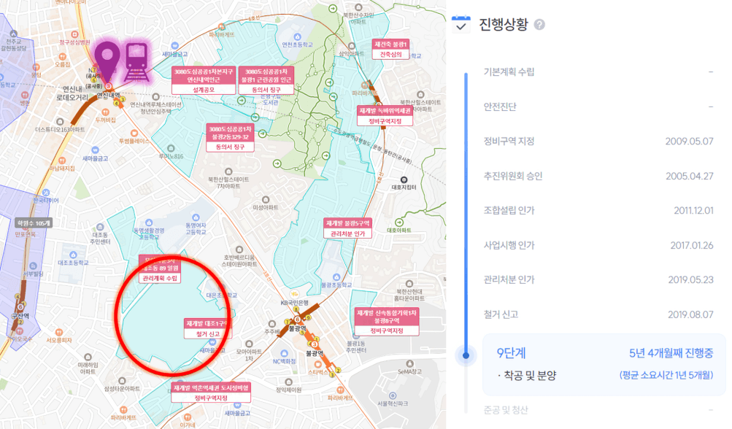This screenshot has width=732, height=429.
Task: Select the 9단계 착공 및 분양 stage card
Action: [x=604, y=364]
